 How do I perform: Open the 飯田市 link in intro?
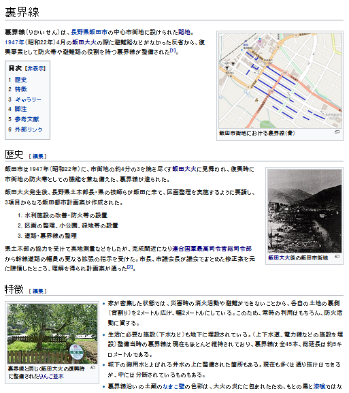click(98, 32)
